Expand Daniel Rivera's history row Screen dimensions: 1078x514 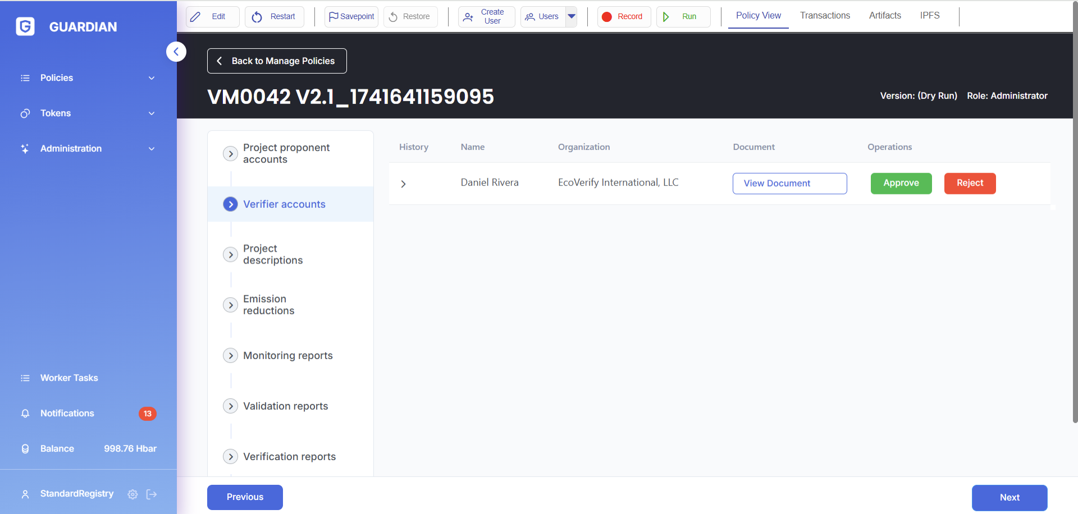click(x=403, y=184)
